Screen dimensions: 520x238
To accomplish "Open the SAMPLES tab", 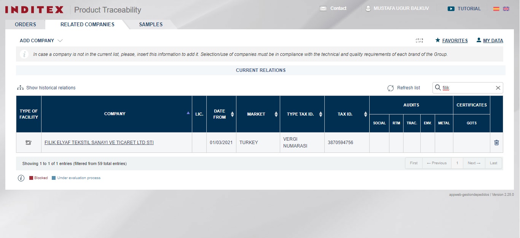I will coord(151,24).
